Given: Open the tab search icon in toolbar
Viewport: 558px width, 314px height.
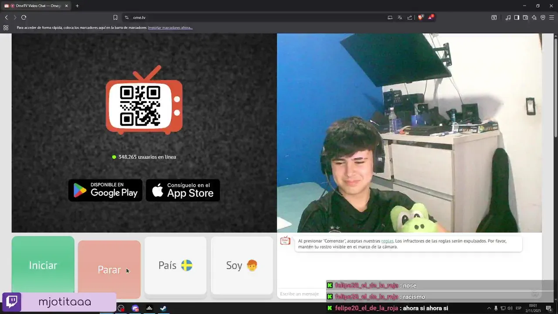Looking at the screenshot, I should pos(494,17).
